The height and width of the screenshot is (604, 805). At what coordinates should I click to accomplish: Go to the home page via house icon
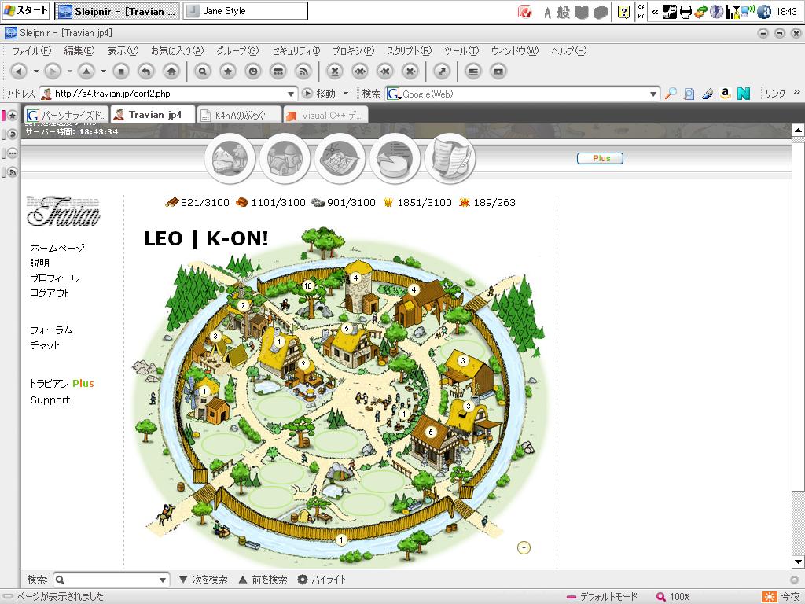coord(171,72)
